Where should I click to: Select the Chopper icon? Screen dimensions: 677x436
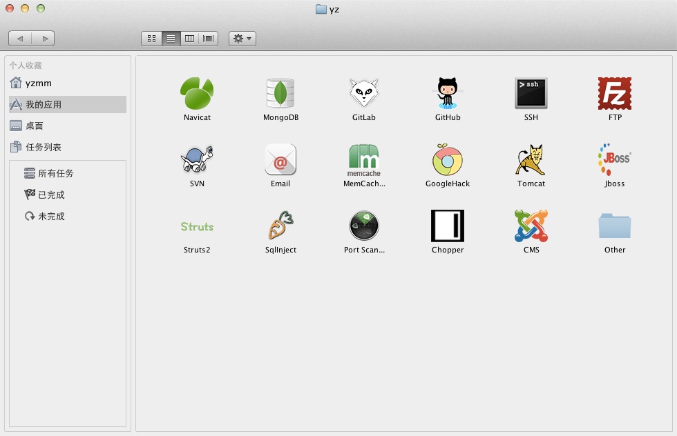click(448, 226)
